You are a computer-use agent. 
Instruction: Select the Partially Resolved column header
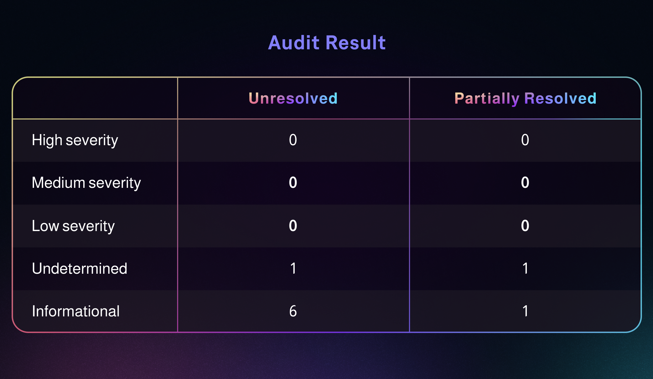tap(525, 98)
